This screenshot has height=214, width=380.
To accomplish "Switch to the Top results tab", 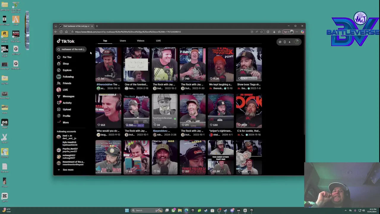I will (x=105, y=41).
